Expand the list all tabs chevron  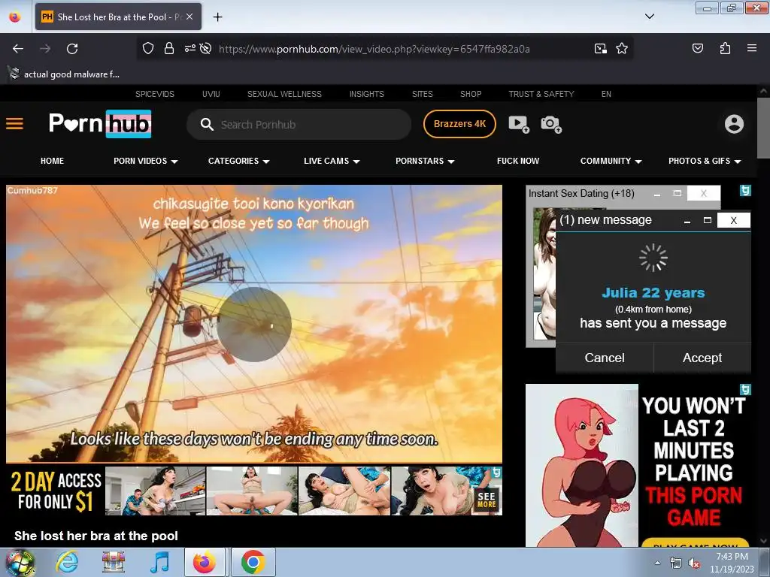(x=649, y=17)
